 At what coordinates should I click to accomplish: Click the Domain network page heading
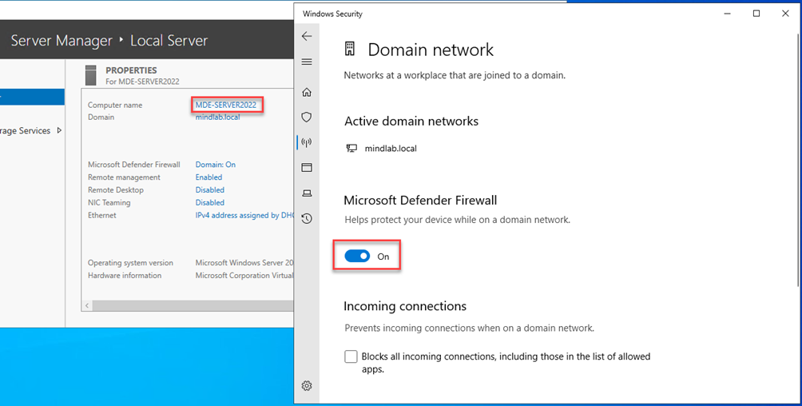431,50
